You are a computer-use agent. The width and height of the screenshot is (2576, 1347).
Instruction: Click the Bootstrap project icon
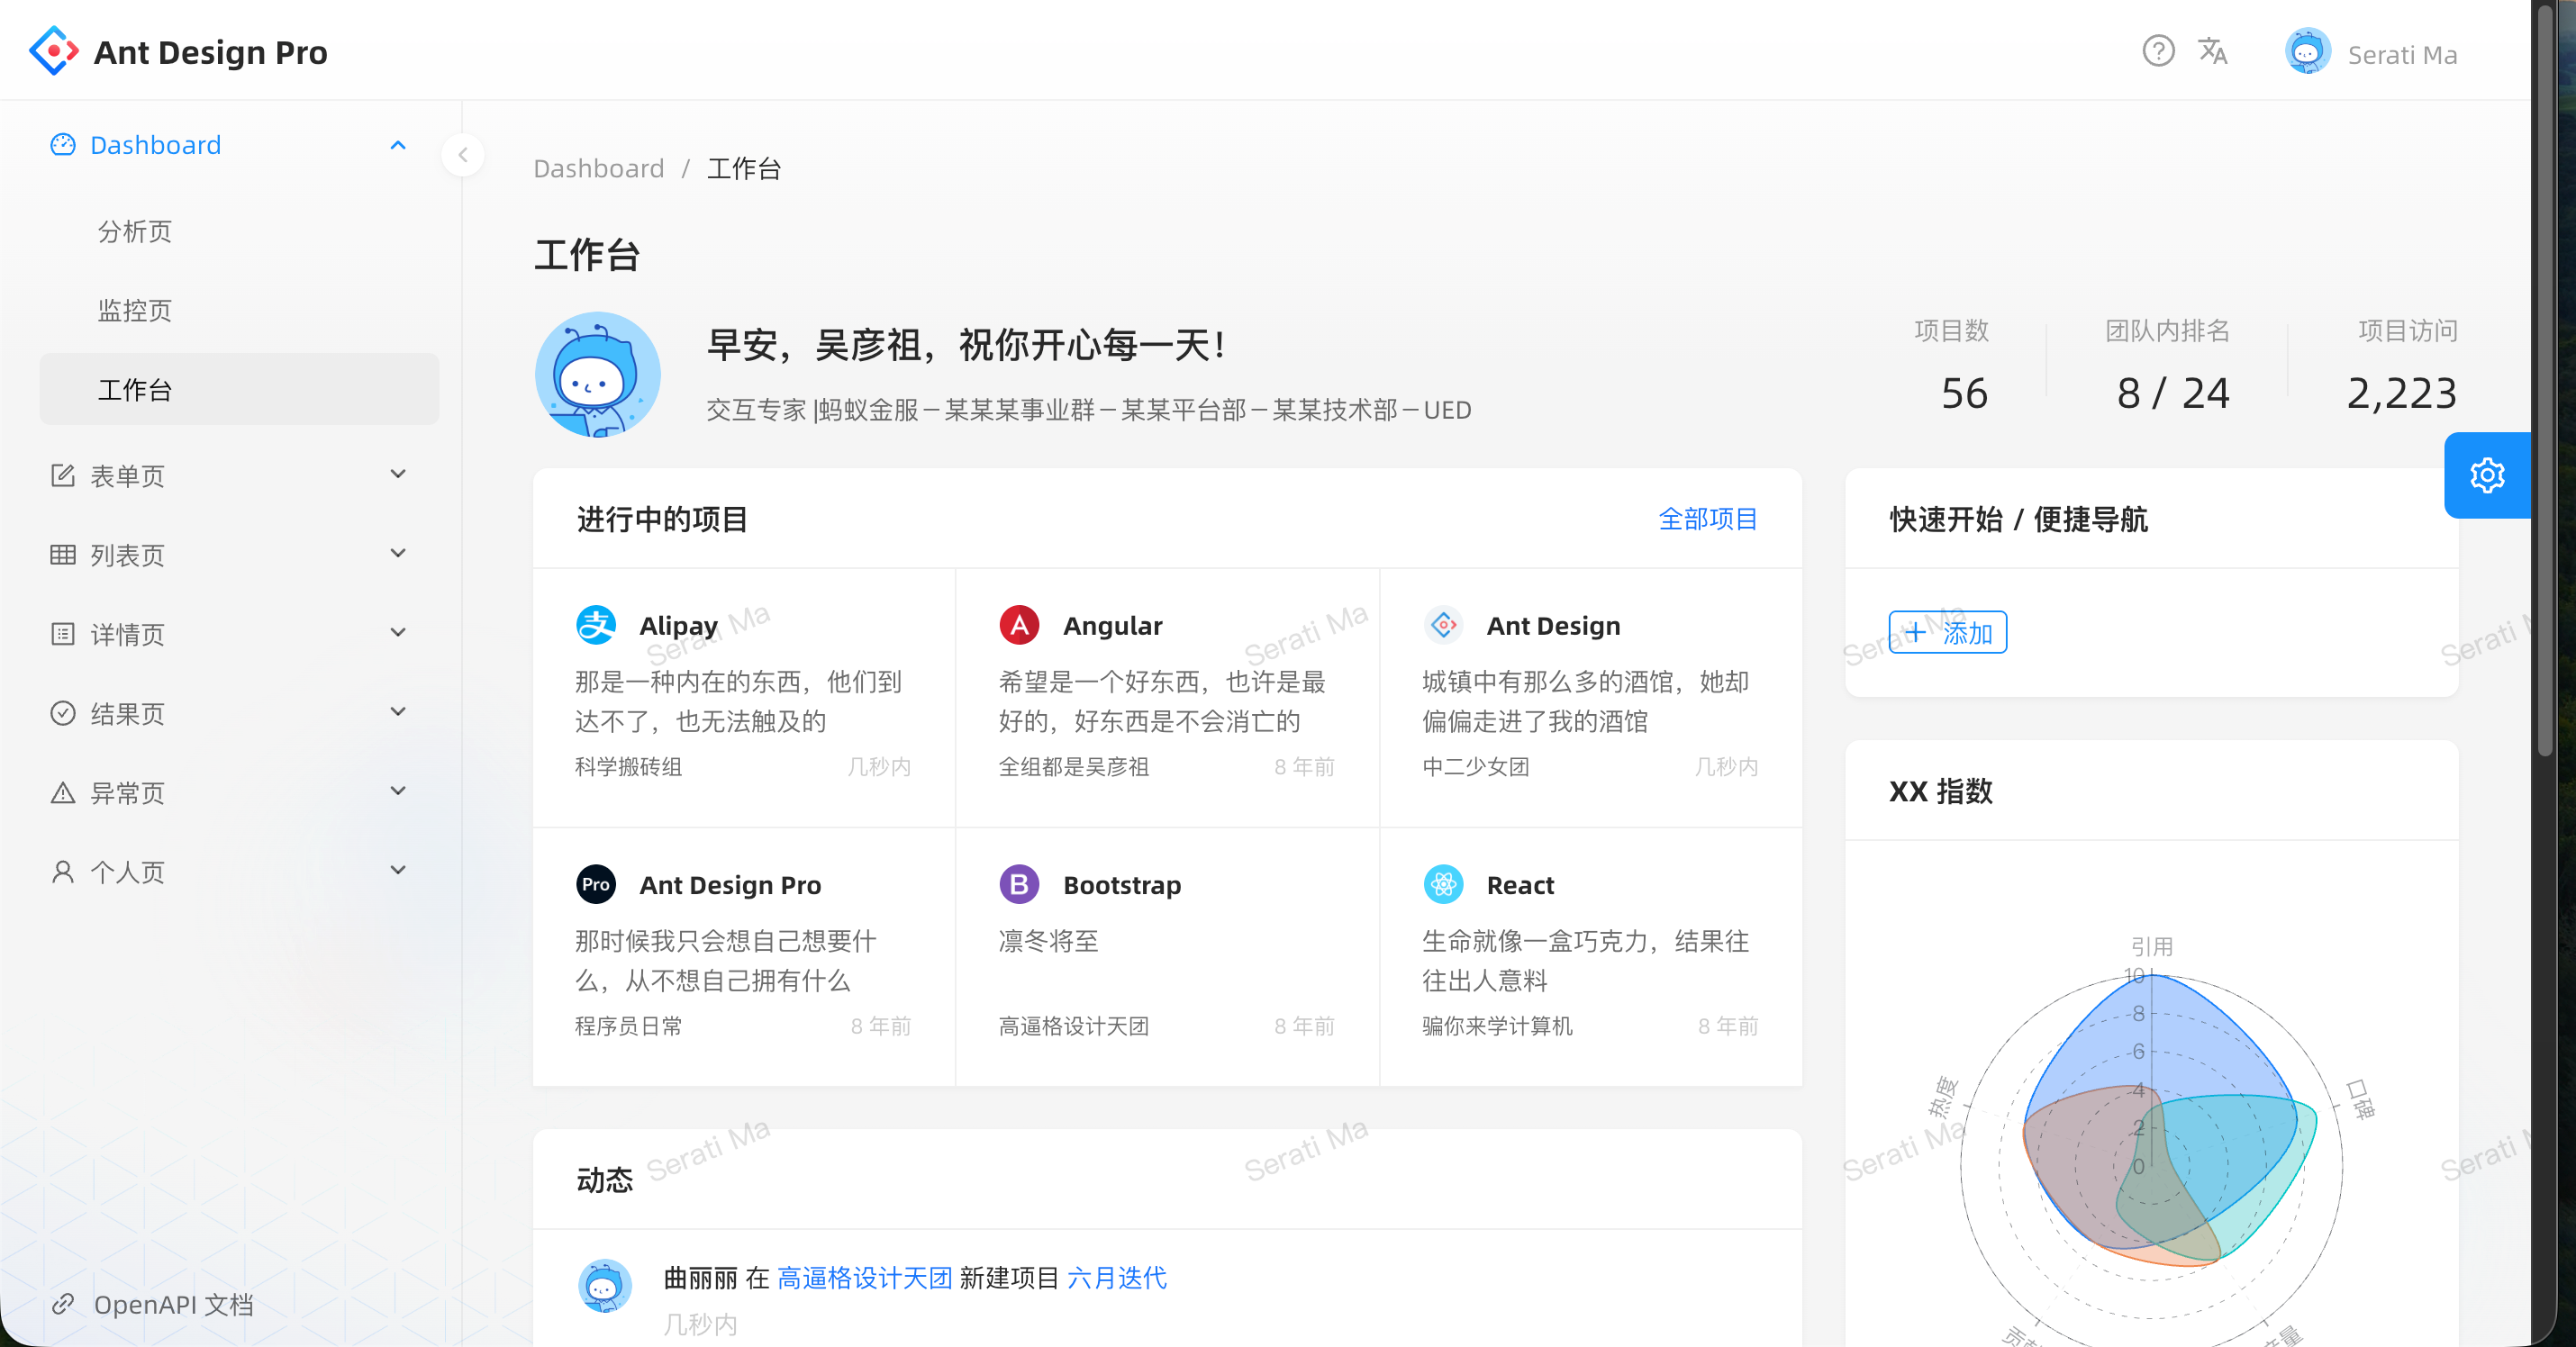coord(1019,884)
